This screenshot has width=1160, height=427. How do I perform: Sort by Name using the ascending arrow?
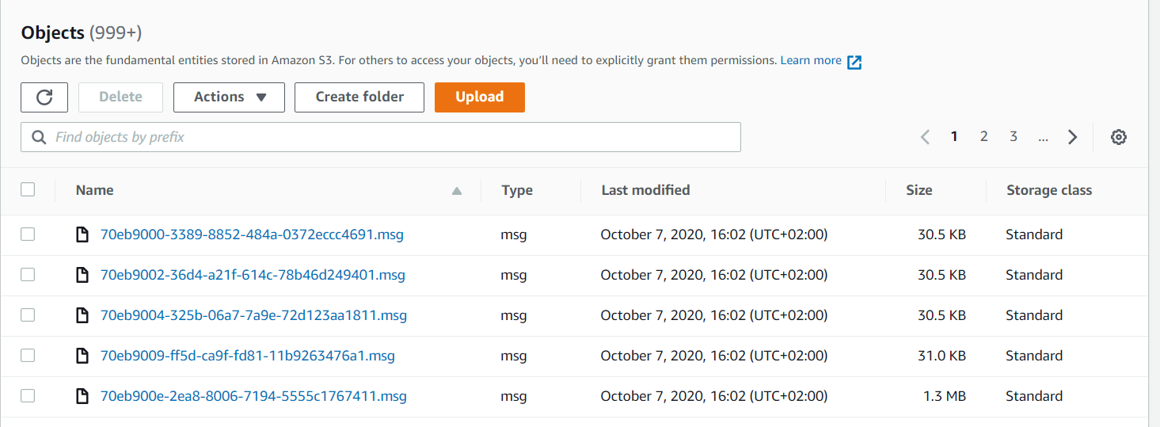[456, 190]
